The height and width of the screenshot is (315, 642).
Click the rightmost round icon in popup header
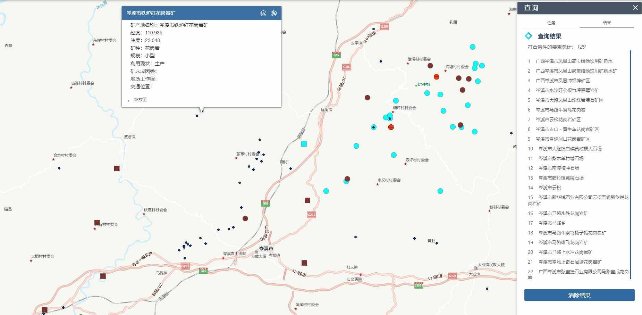(x=274, y=14)
